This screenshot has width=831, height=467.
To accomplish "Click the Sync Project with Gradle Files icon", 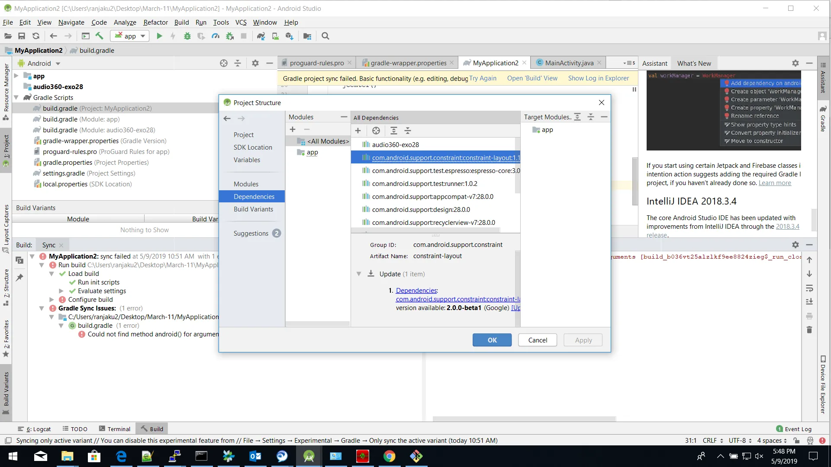I will (x=261, y=36).
